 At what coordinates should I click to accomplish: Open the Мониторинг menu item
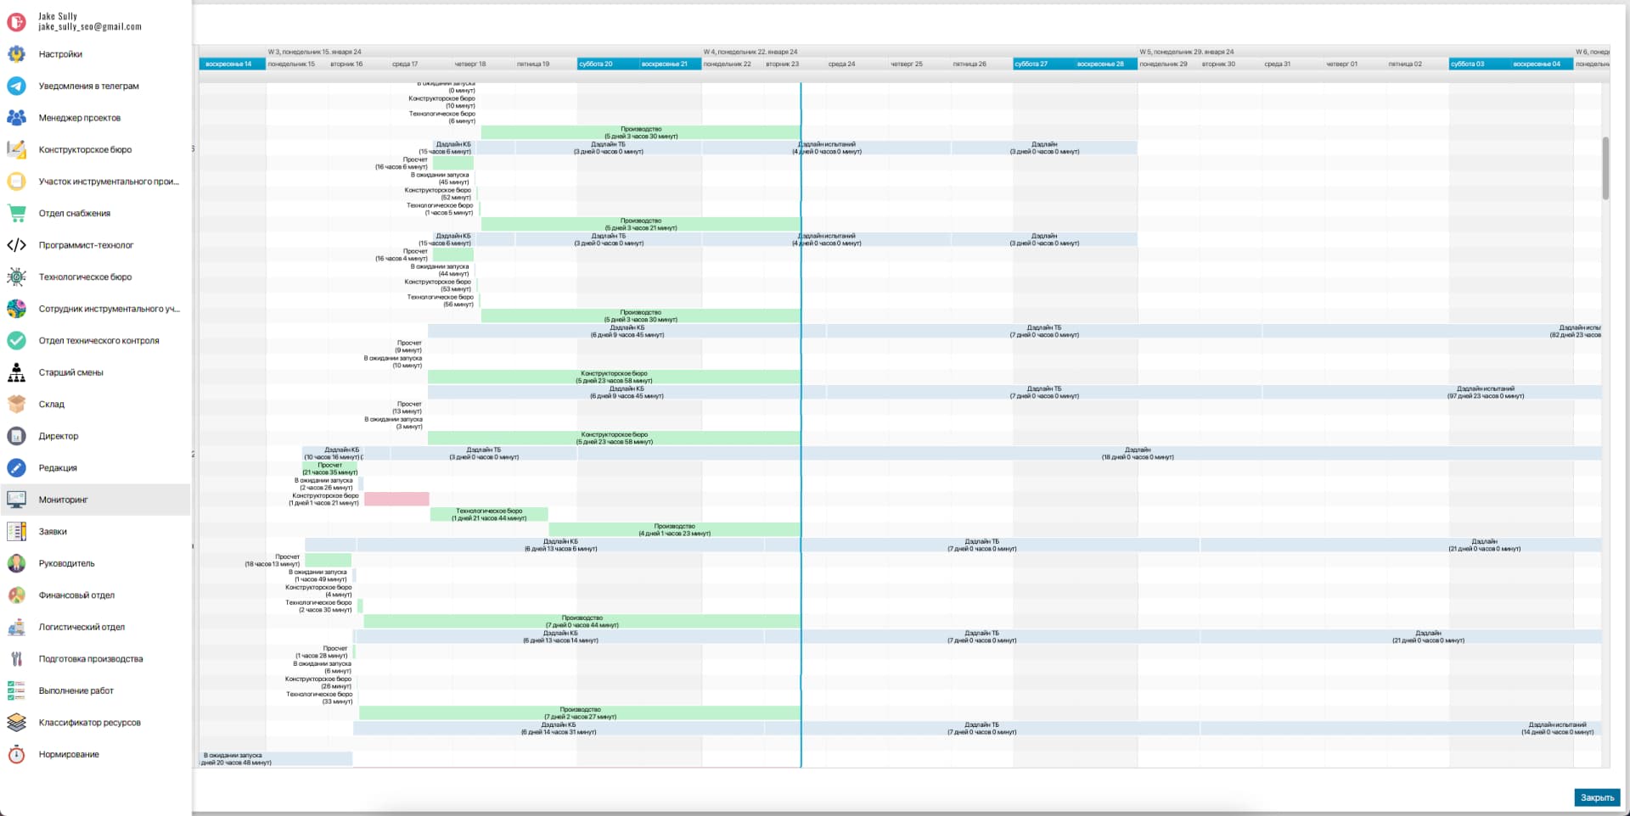(x=64, y=500)
